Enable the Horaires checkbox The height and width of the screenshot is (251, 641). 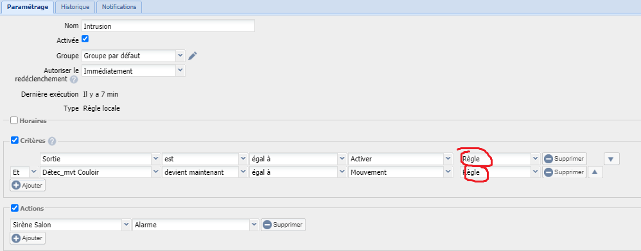click(14, 120)
